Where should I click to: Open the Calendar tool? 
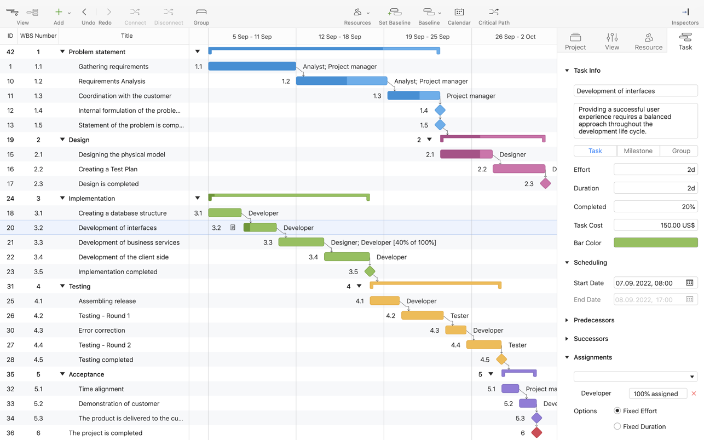(x=459, y=12)
